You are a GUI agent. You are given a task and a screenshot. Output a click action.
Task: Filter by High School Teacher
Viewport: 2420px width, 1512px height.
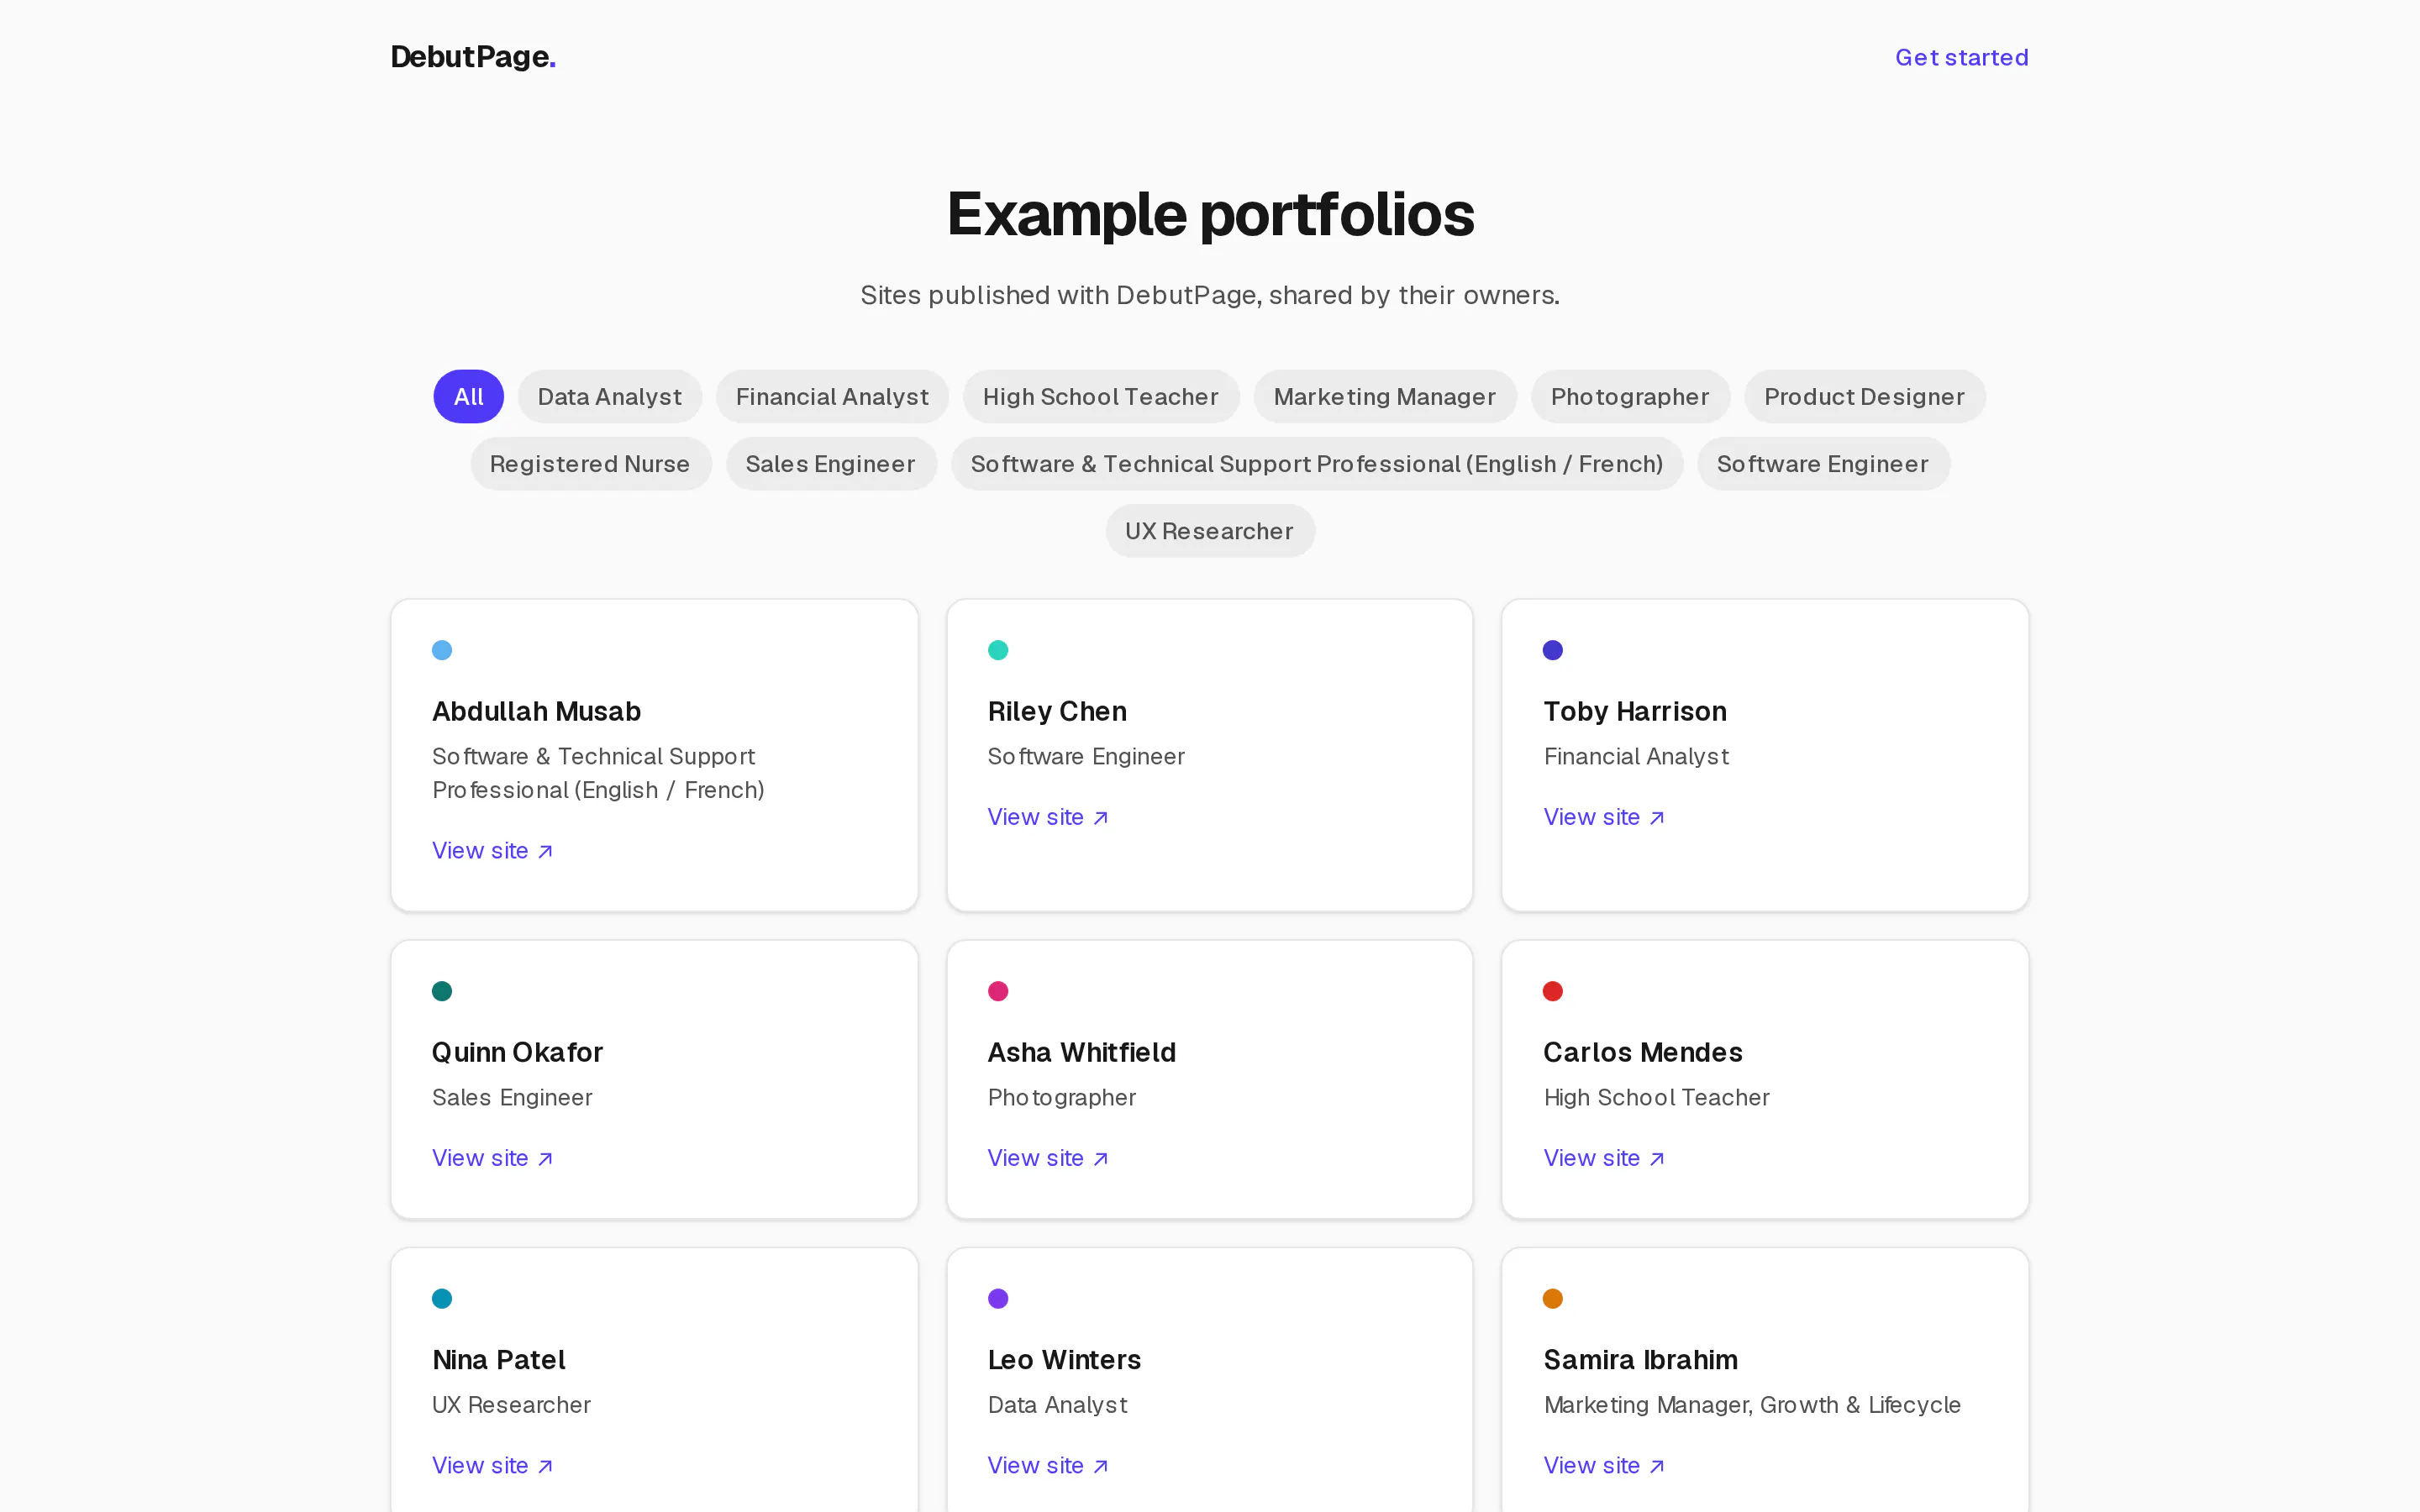tap(1100, 396)
